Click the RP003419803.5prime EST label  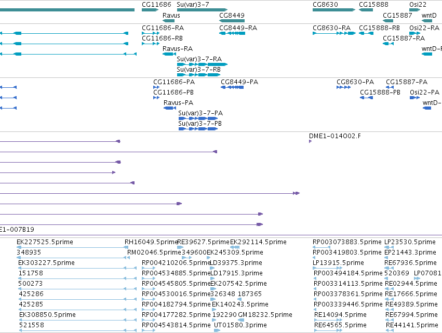coord(347,252)
